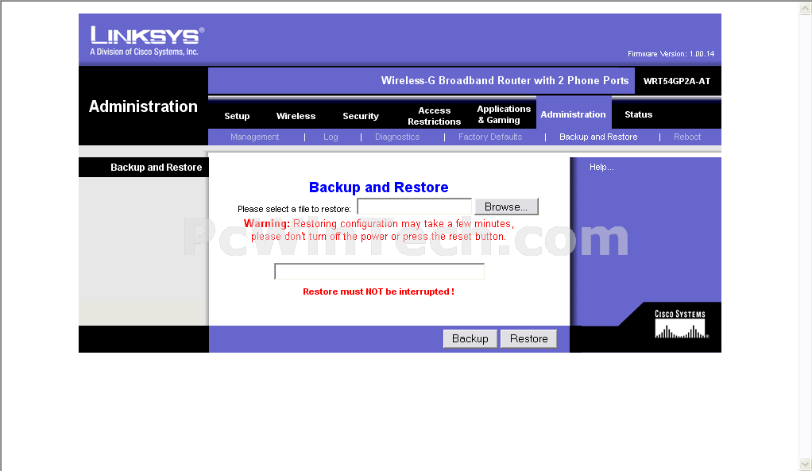Open the Log sub-tab
Screen dimensions: 812x471
pyautogui.click(x=331, y=137)
